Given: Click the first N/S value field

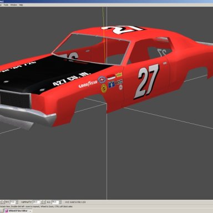Looking at the screenshot, I should [x=13, y=202].
